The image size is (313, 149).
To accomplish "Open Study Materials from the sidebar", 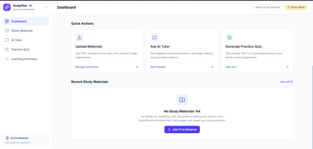I will pos(26,31).
